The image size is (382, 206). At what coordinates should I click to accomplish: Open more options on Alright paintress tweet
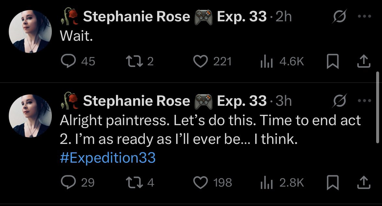click(365, 101)
